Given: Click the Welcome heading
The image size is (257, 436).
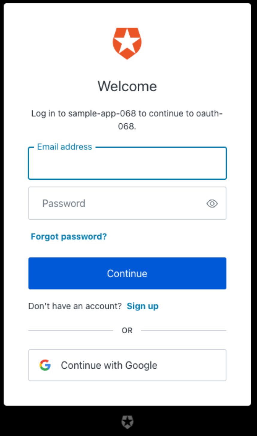Looking at the screenshot, I should coord(127,87).
